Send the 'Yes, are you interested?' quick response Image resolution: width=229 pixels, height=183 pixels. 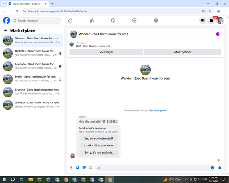(98, 138)
